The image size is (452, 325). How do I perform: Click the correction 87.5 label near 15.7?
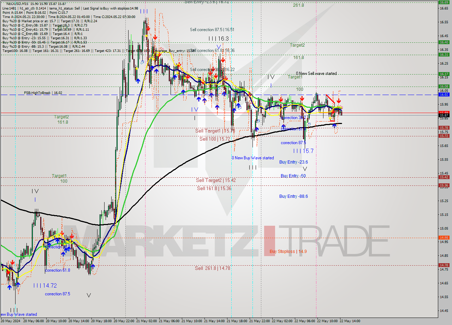tap(293, 143)
